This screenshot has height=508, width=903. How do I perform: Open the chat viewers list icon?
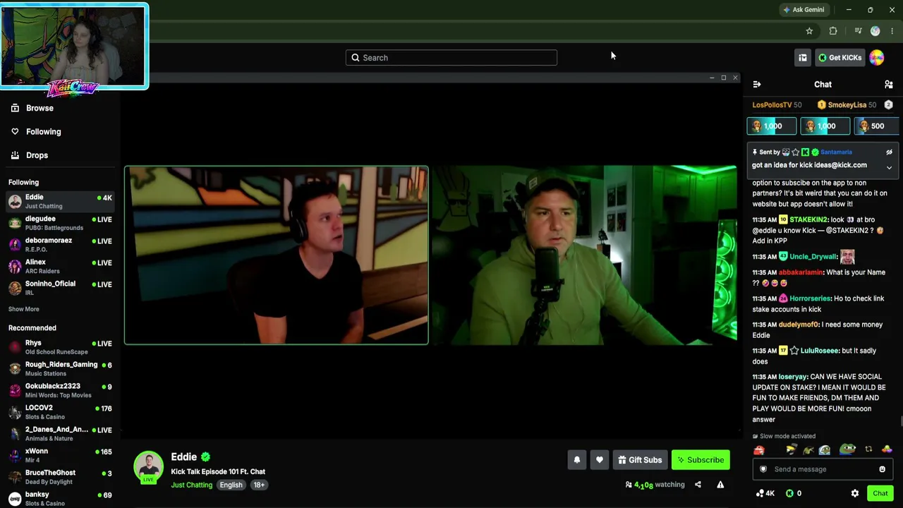(x=889, y=85)
